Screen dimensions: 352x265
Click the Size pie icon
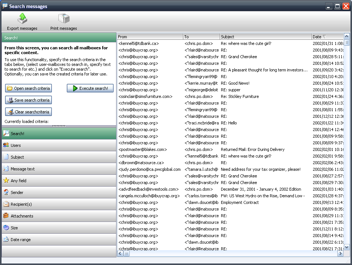pyautogui.click(x=6, y=228)
